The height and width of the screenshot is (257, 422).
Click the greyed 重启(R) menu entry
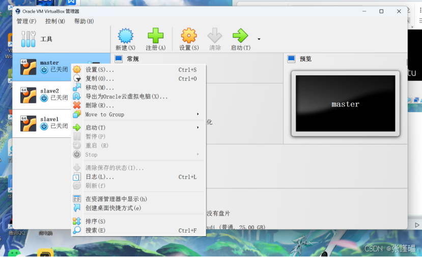pyautogui.click(x=138, y=146)
